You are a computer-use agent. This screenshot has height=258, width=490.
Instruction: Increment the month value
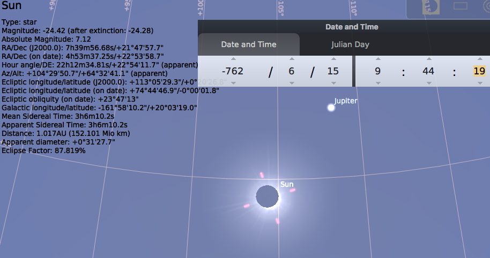coord(292,59)
